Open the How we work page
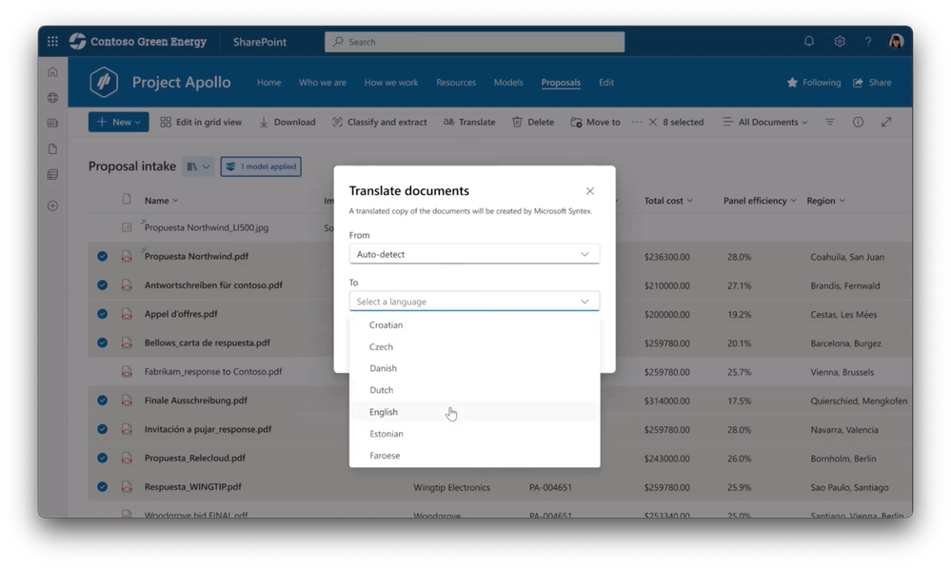951x568 pixels. point(391,83)
